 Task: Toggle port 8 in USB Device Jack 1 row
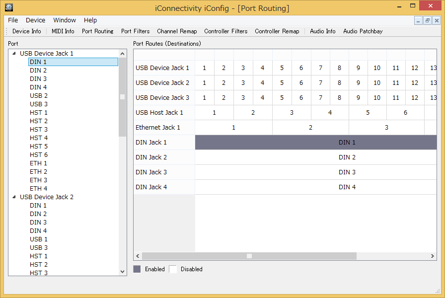(x=339, y=68)
